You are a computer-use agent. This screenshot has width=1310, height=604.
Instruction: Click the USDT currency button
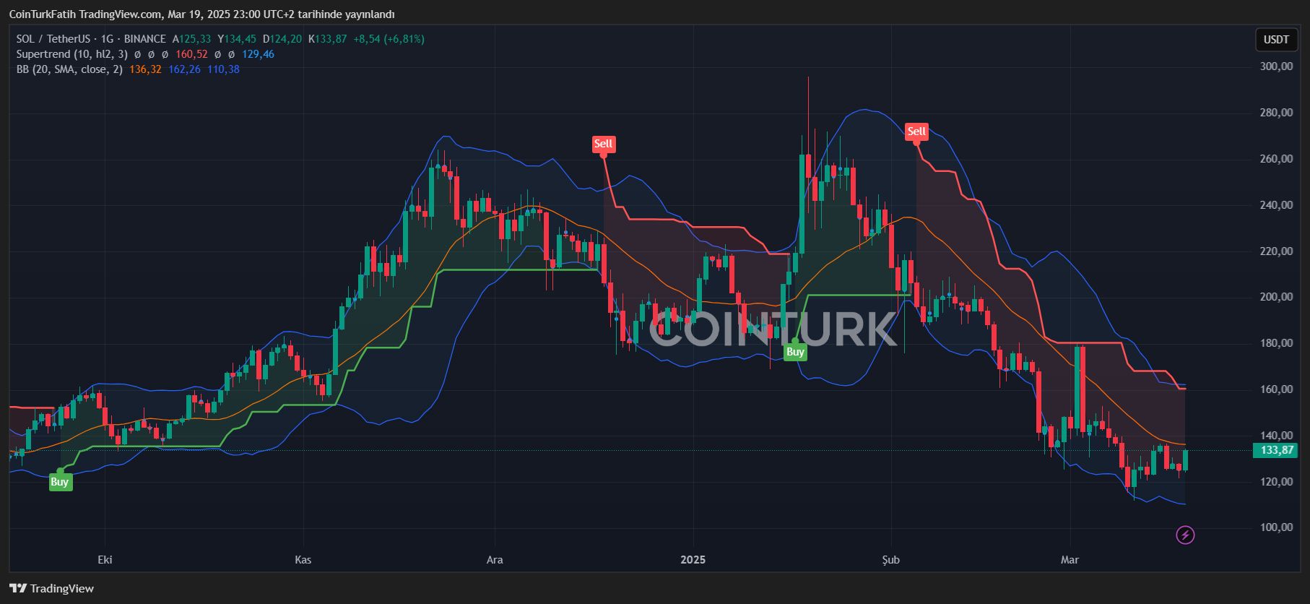click(1276, 39)
